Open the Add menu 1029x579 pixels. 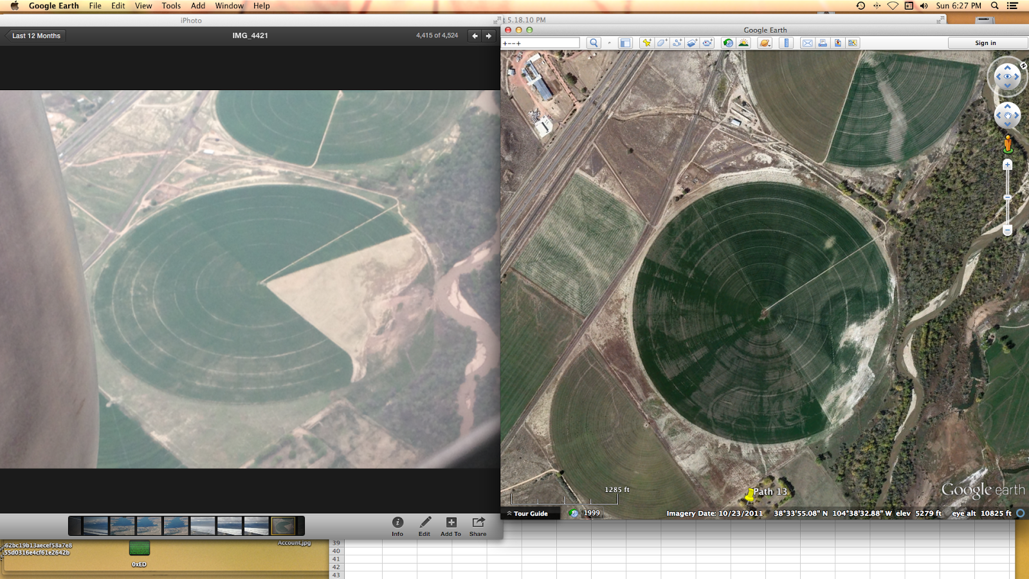[198, 6]
